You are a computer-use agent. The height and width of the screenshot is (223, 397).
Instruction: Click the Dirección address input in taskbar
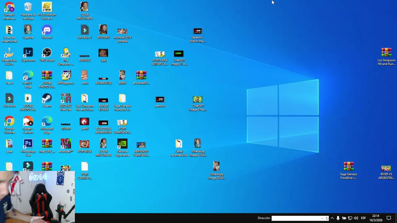click(x=297, y=218)
